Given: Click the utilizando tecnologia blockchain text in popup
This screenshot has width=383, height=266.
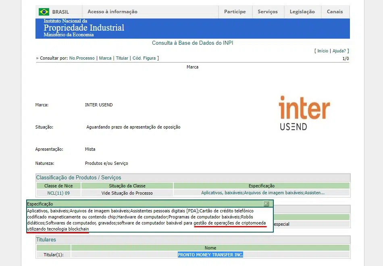Looking at the screenshot, I should pyautogui.click(x=58, y=229).
